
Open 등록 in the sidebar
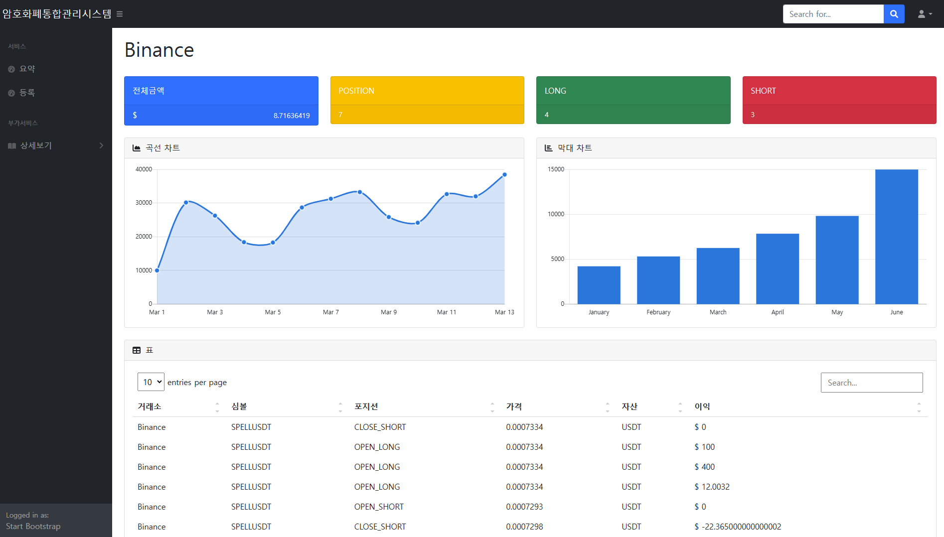[x=56, y=93]
